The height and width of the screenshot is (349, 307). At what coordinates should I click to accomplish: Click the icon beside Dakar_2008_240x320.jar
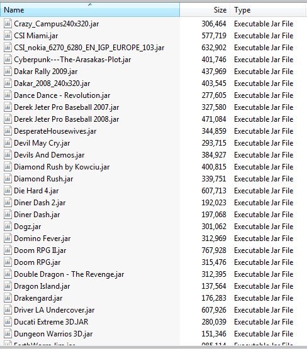(8, 83)
